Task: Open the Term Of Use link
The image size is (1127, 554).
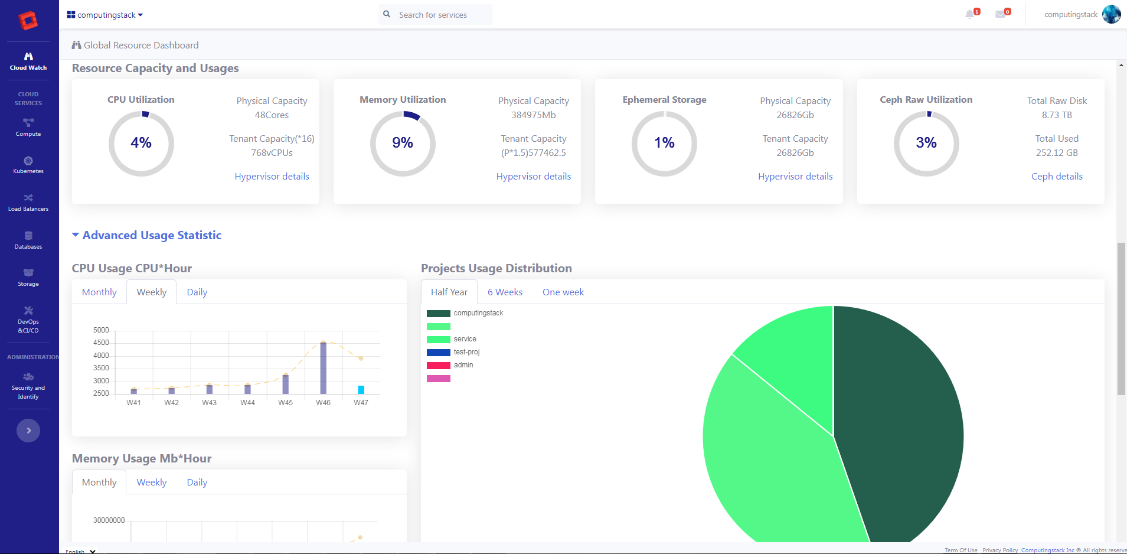Action: click(961, 550)
